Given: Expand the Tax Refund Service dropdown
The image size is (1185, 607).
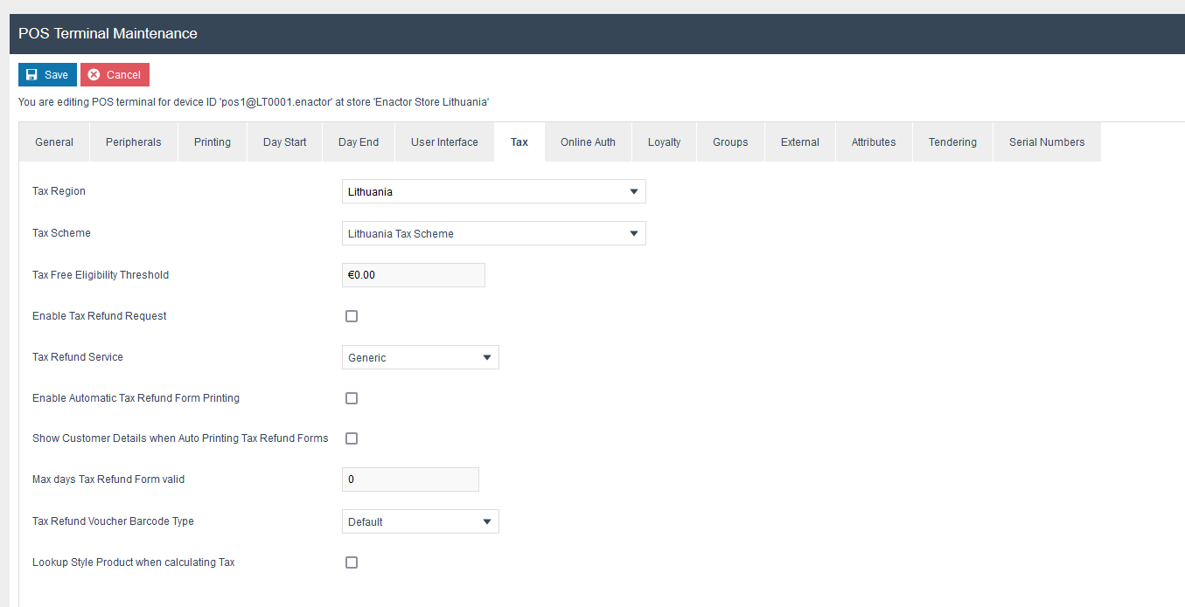Looking at the screenshot, I should pyautogui.click(x=420, y=358).
